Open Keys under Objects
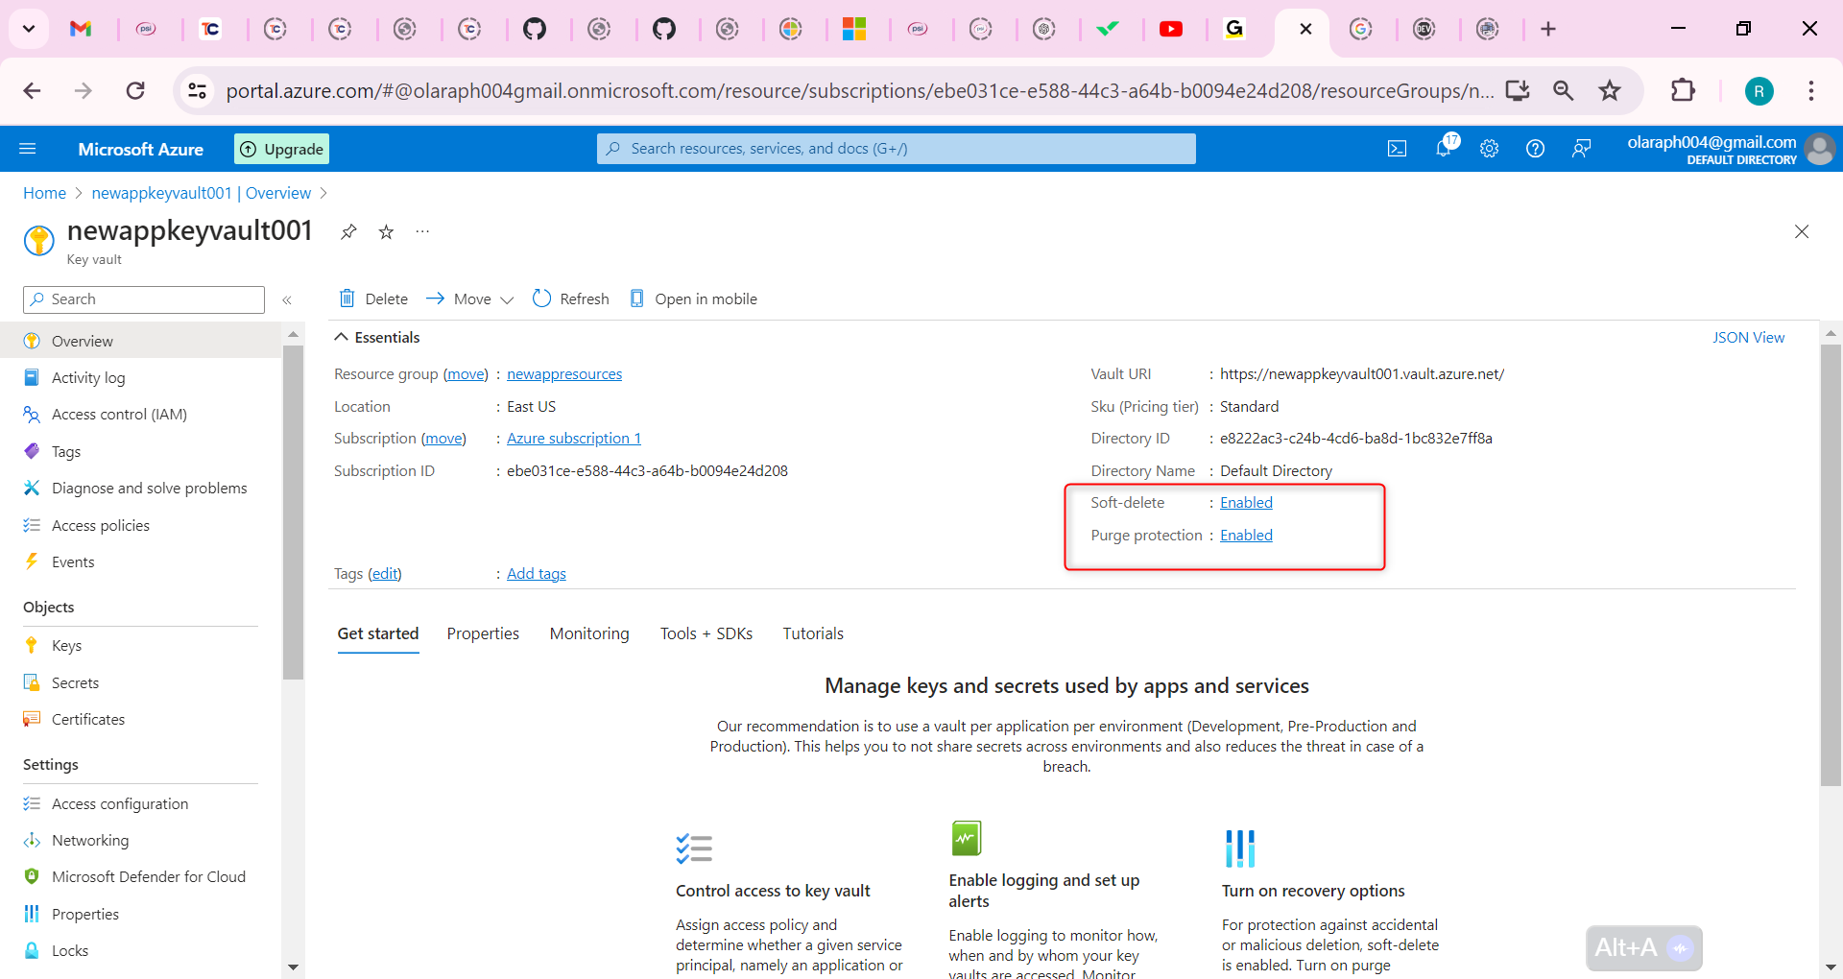 65,644
